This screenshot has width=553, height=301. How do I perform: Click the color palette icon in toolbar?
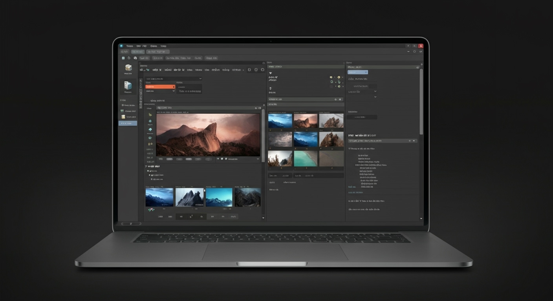tap(135, 58)
